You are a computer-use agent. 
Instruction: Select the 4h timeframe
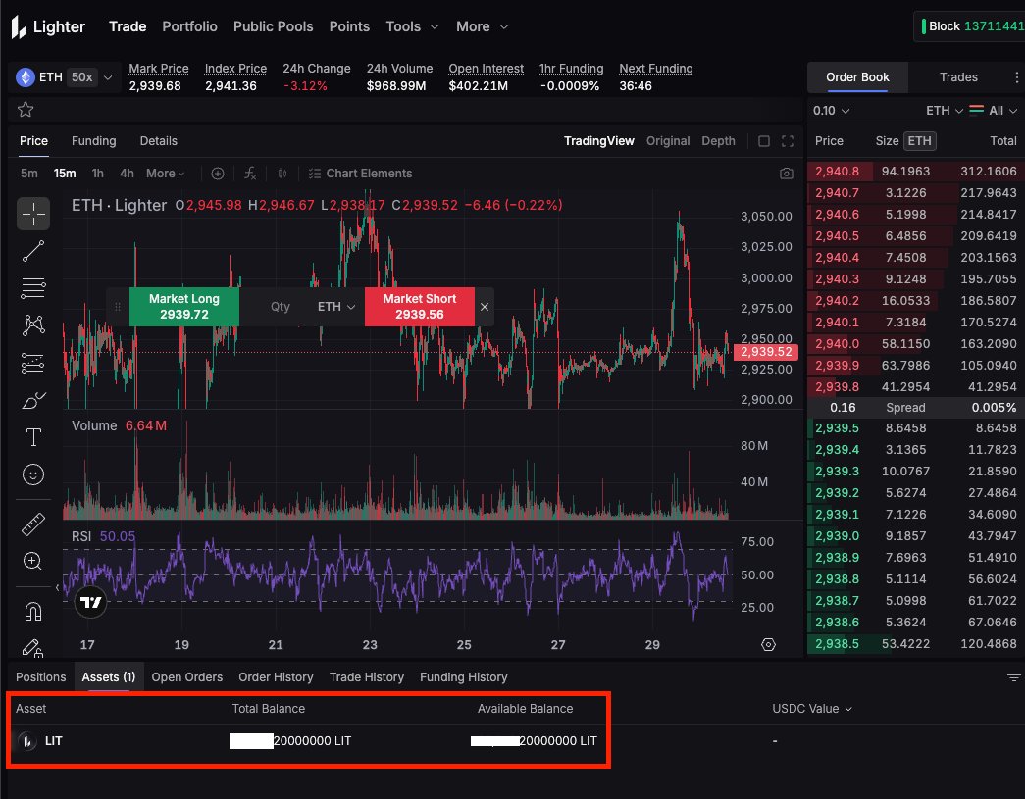(127, 174)
